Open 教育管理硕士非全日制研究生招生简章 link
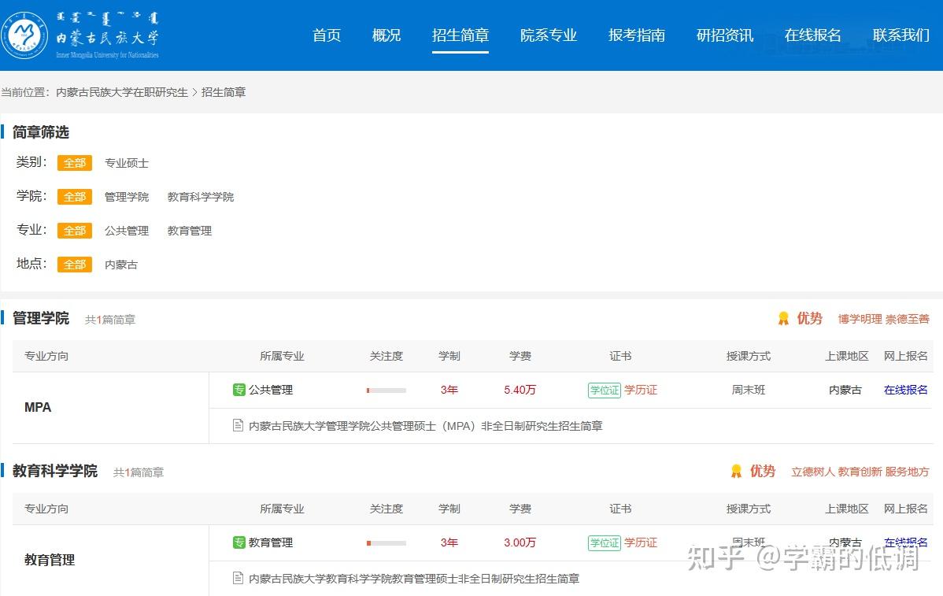 click(414, 579)
